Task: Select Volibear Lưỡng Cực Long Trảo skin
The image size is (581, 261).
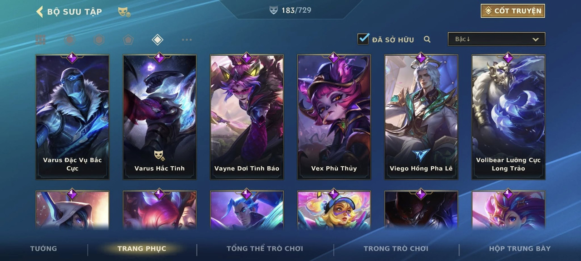Action: (x=508, y=117)
